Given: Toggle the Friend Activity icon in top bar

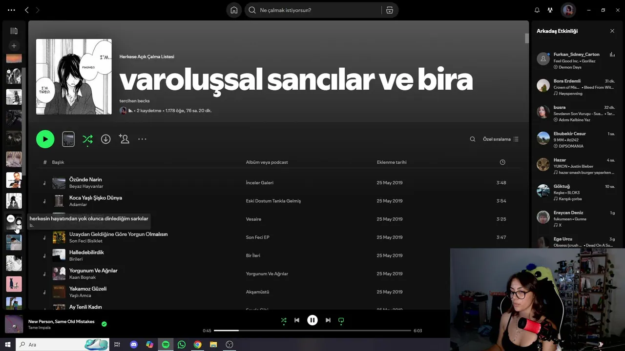Looking at the screenshot, I should click(550, 10).
